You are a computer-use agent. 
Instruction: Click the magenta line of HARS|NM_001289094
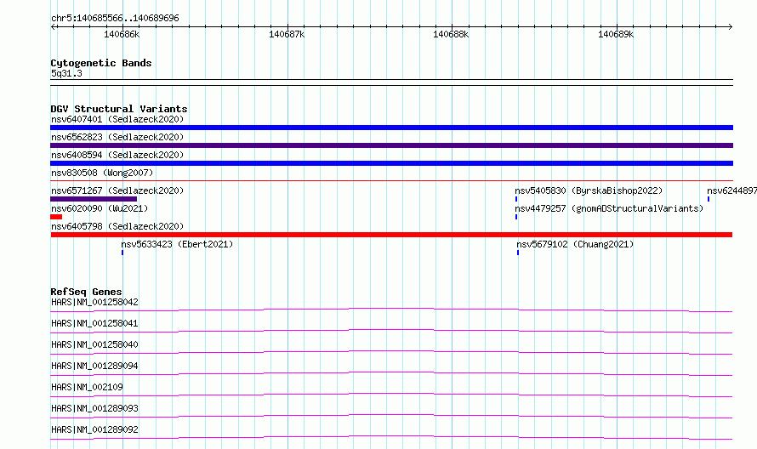click(x=391, y=373)
